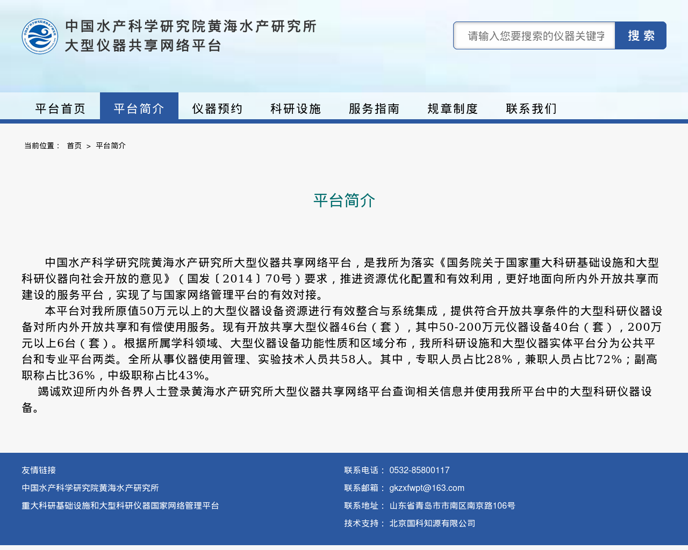688x550 pixels.
Task: Click the 搜索 search button
Action: tap(641, 35)
